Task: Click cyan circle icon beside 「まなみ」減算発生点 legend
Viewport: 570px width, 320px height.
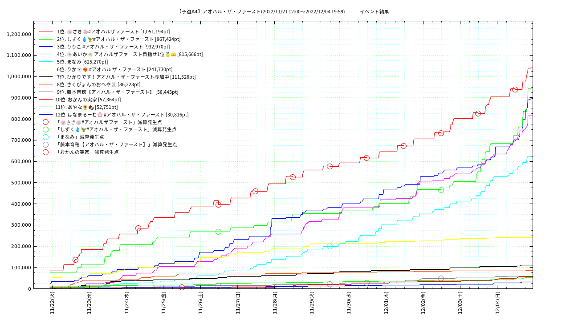Action: point(45,137)
